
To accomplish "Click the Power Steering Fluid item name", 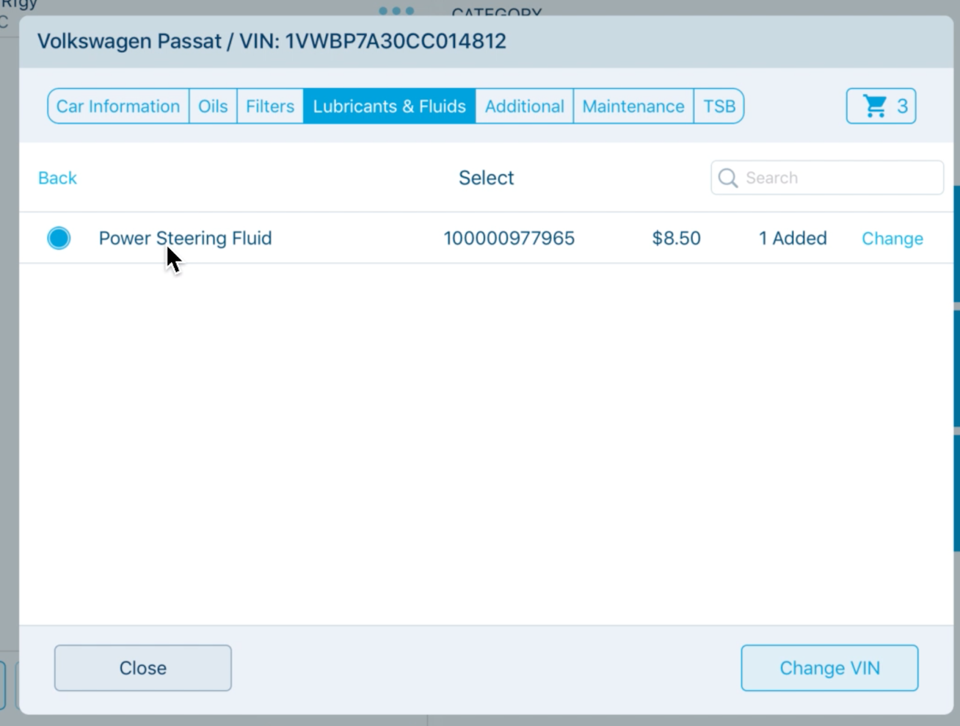I will (185, 238).
